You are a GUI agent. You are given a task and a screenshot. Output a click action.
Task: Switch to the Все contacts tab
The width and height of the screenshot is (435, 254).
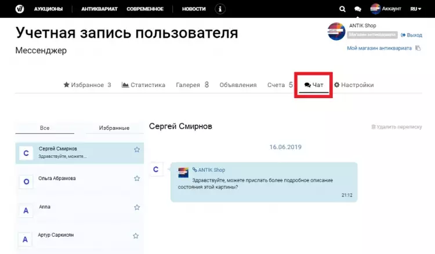[45, 128]
